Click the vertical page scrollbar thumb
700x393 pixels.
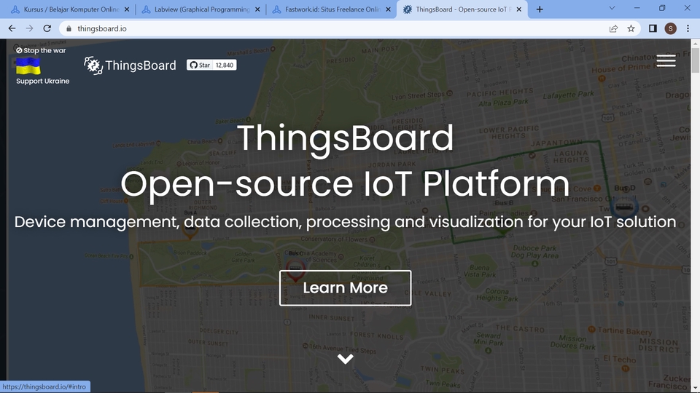click(695, 59)
